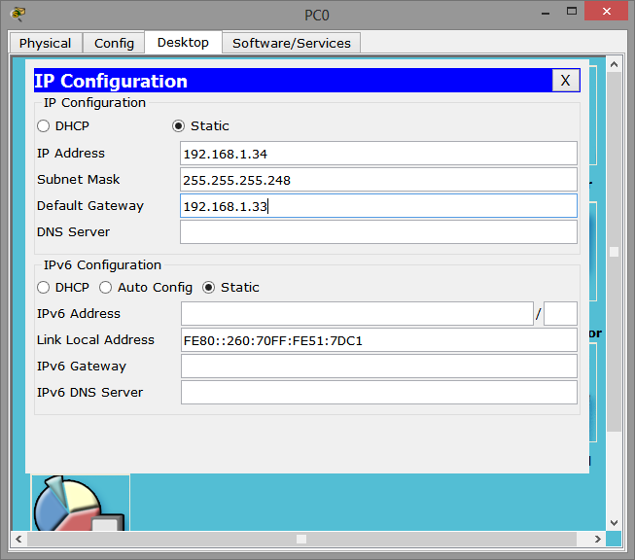Click the horizontal scrollbar right arrow

point(598,539)
